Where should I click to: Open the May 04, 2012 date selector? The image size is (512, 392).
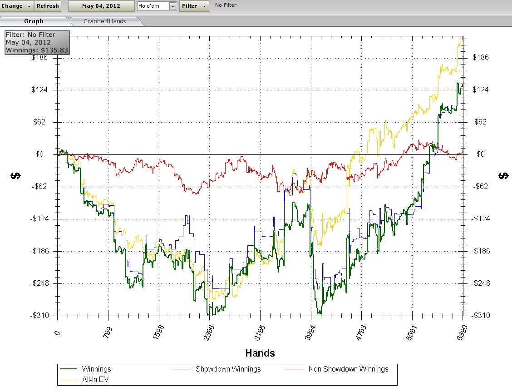(x=101, y=6)
